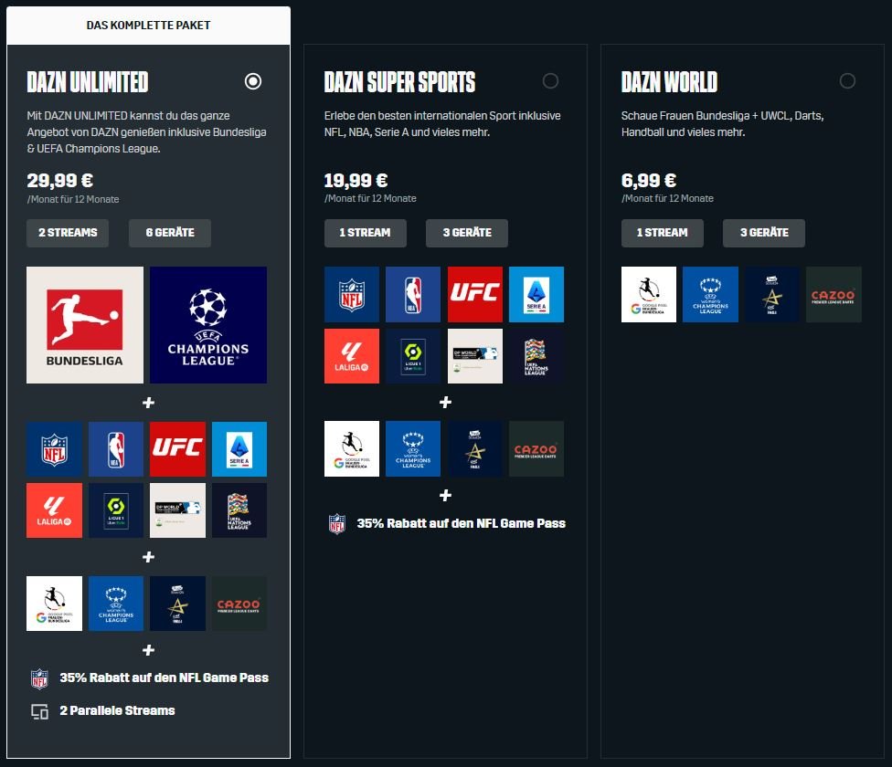Image resolution: width=892 pixels, height=767 pixels.
Task: Select the DAZN Unlimited plan radio button
Action: pyautogui.click(x=253, y=81)
